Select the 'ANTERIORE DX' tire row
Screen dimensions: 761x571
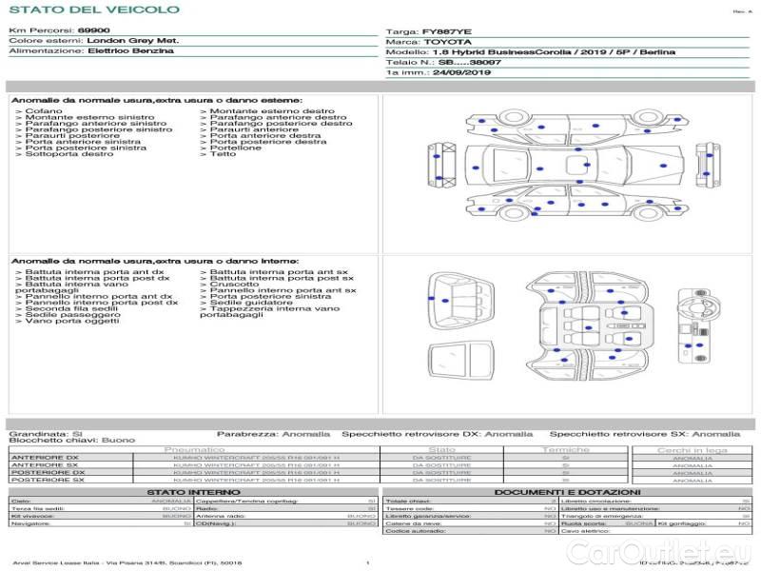(48, 458)
